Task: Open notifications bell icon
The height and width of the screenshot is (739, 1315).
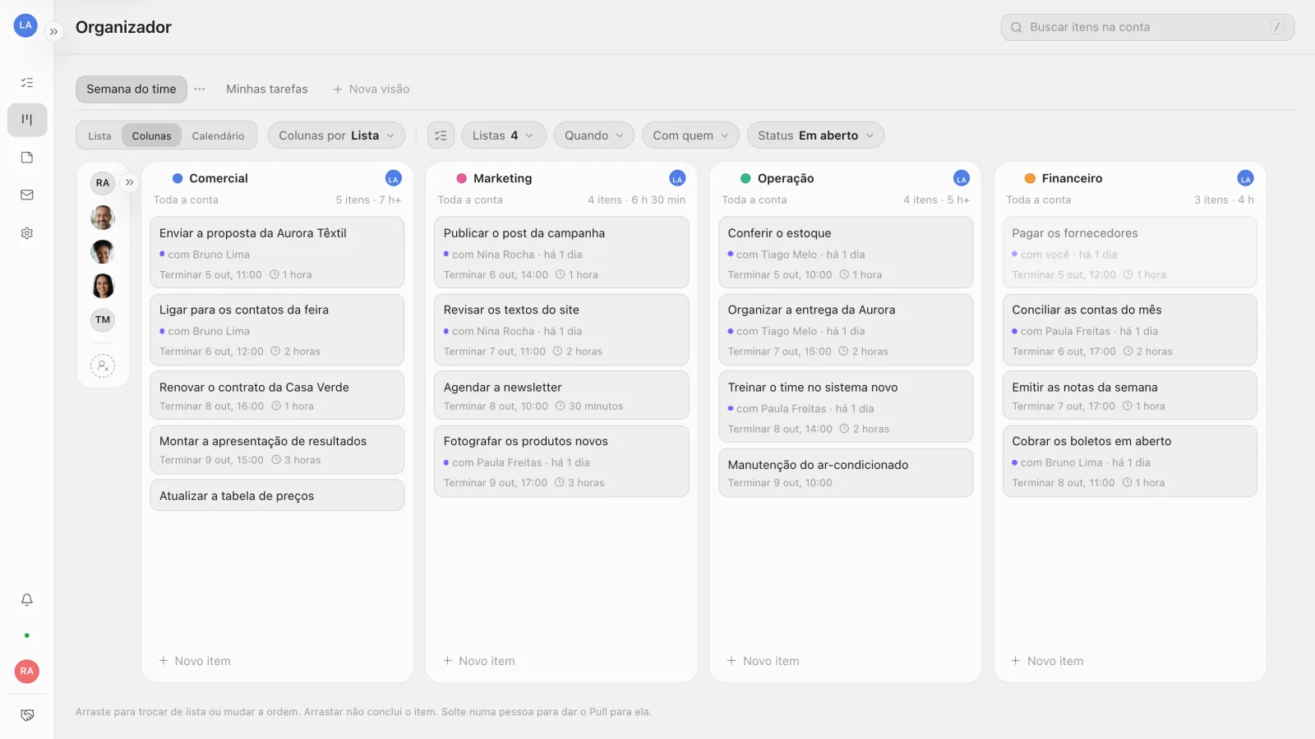Action: [27, 600]
